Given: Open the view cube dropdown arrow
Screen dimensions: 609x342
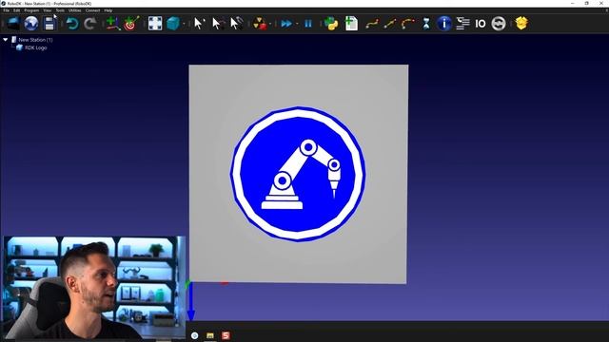Looking at the screenshot, I should coord(184,24).
